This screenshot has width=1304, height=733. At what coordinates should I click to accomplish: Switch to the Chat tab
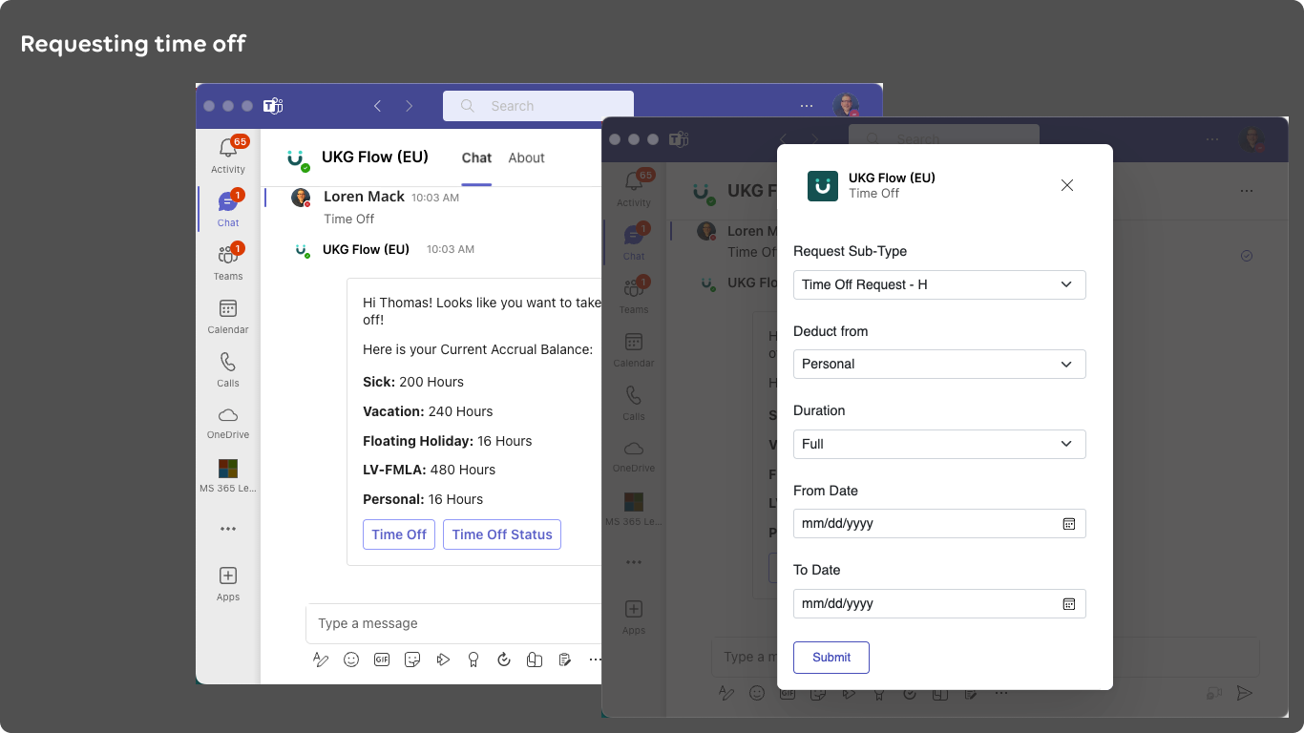476,157
